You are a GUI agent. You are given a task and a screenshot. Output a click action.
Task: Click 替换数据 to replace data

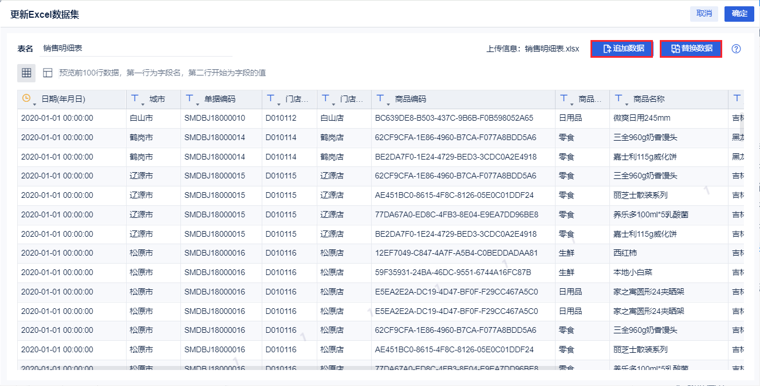click(691, 49)
